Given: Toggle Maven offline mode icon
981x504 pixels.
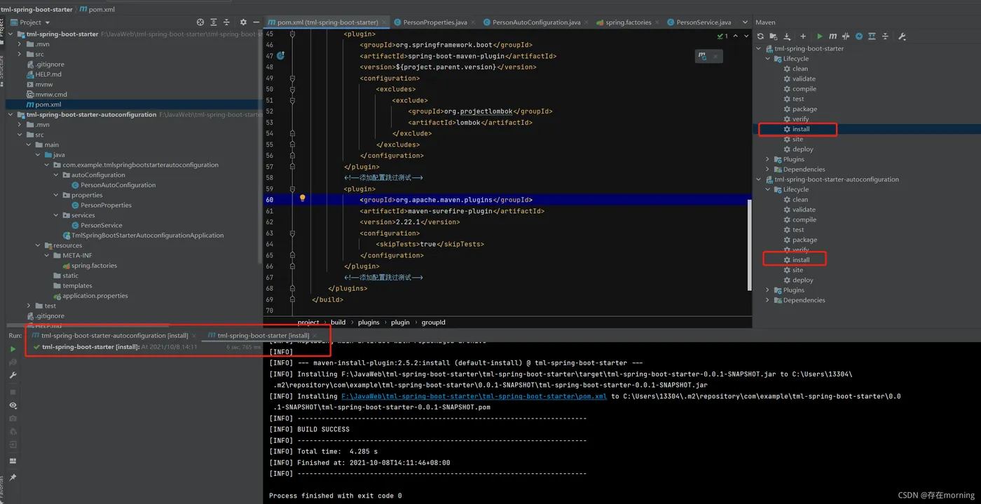Looking at the screenshot, I should pos(846,36).
